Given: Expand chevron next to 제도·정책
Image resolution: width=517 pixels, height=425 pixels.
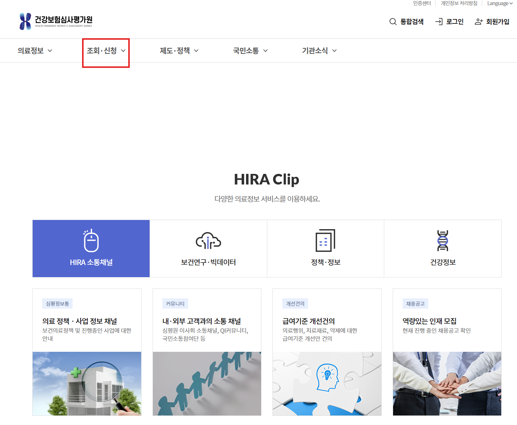Looking at the screenshot, I should pyautogui.click(x=196, y=51).
